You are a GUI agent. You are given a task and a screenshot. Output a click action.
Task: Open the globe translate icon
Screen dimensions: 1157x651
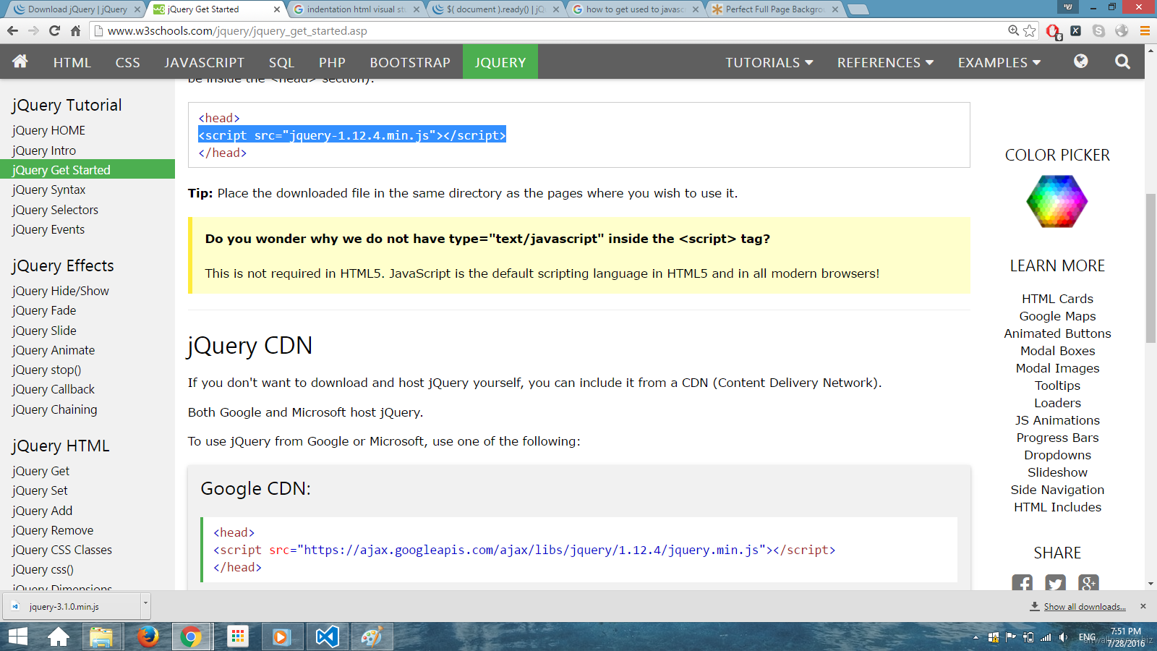pos(1080,61)
